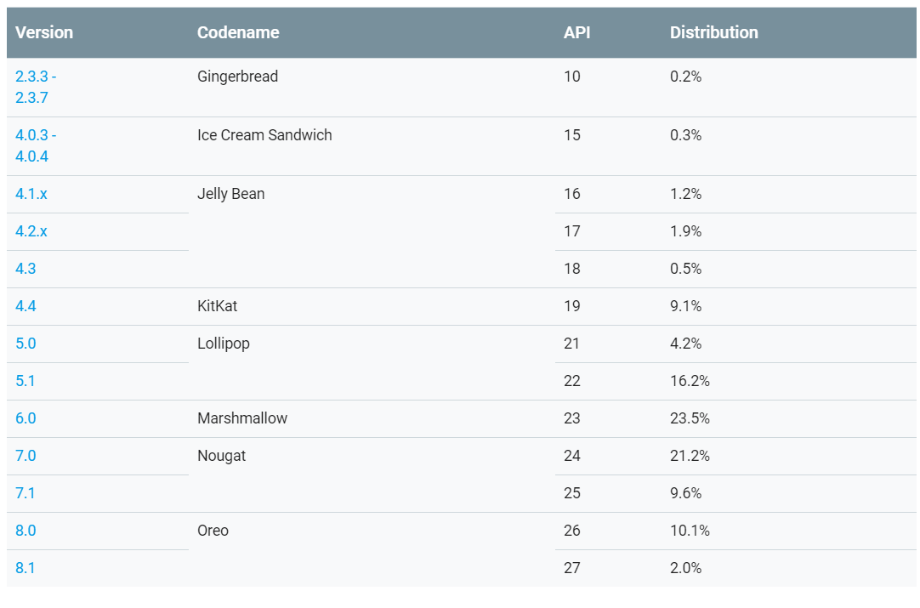Viewport: 920px width, 608px height.
Task: Click the 5.0 Lollipop version link
Action: [x=26, y=344]
